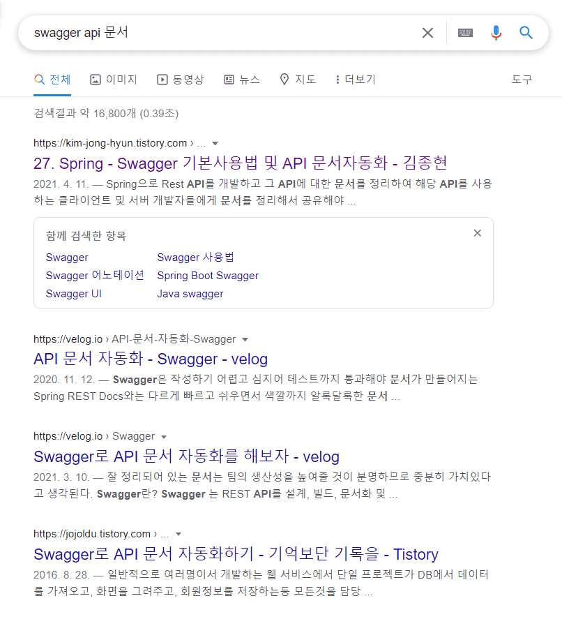
Task: Expand arrow next to velog.io API-문서-자동화-Swagger
Action: (245, 339)
